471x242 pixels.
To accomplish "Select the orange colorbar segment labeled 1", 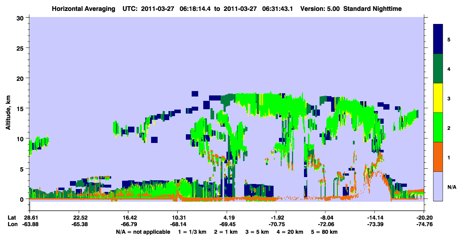I will pos(438,157).
